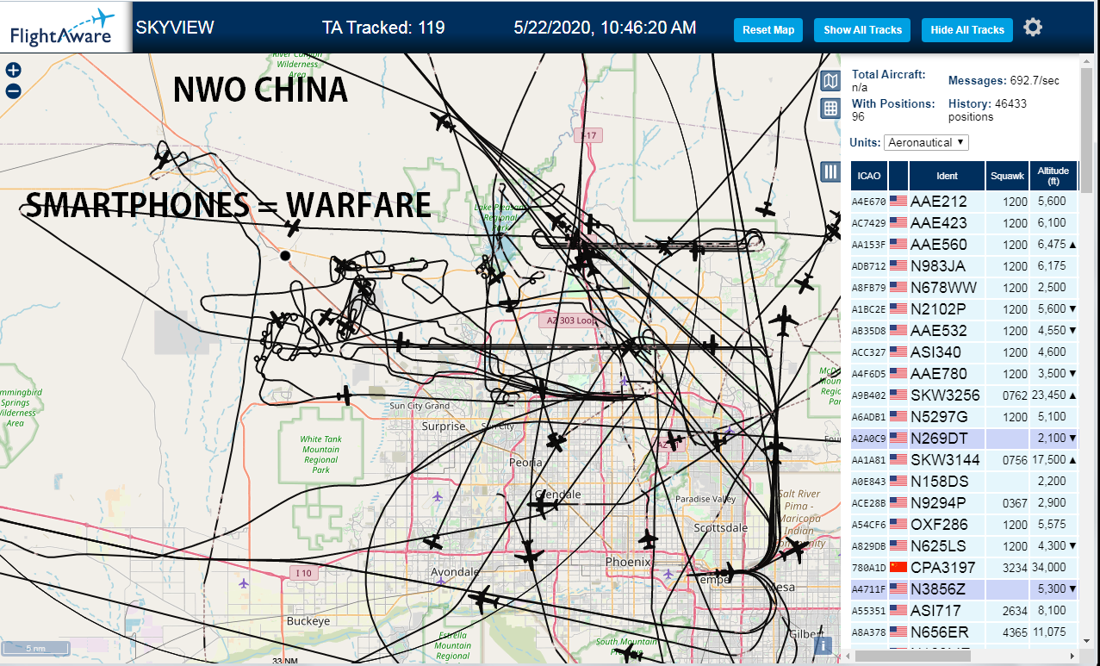The width and height of the screenshot is (1100, 666).
Task: Click the Phoenix city label on map
Action: click(x=627, y=562)
